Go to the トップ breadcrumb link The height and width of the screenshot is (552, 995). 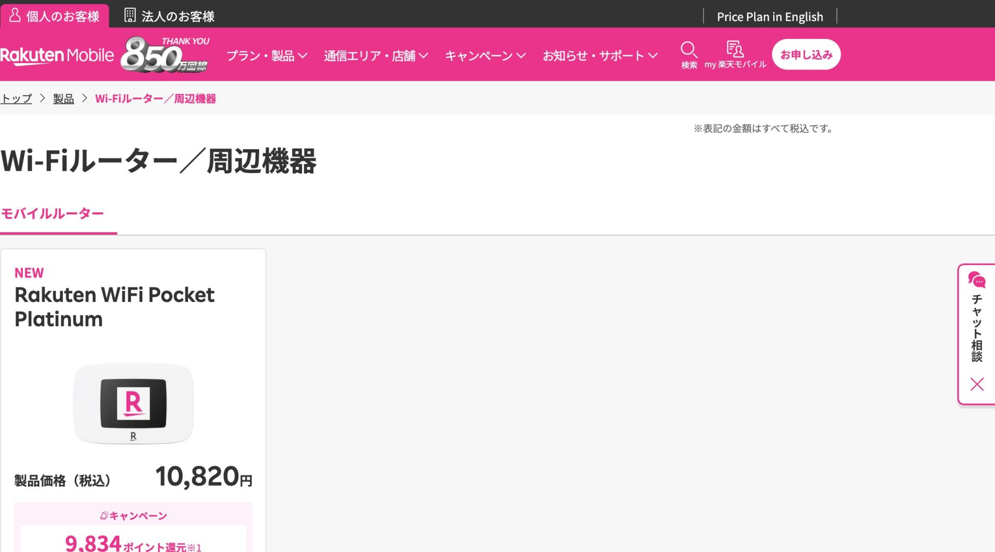coord(16,98)
